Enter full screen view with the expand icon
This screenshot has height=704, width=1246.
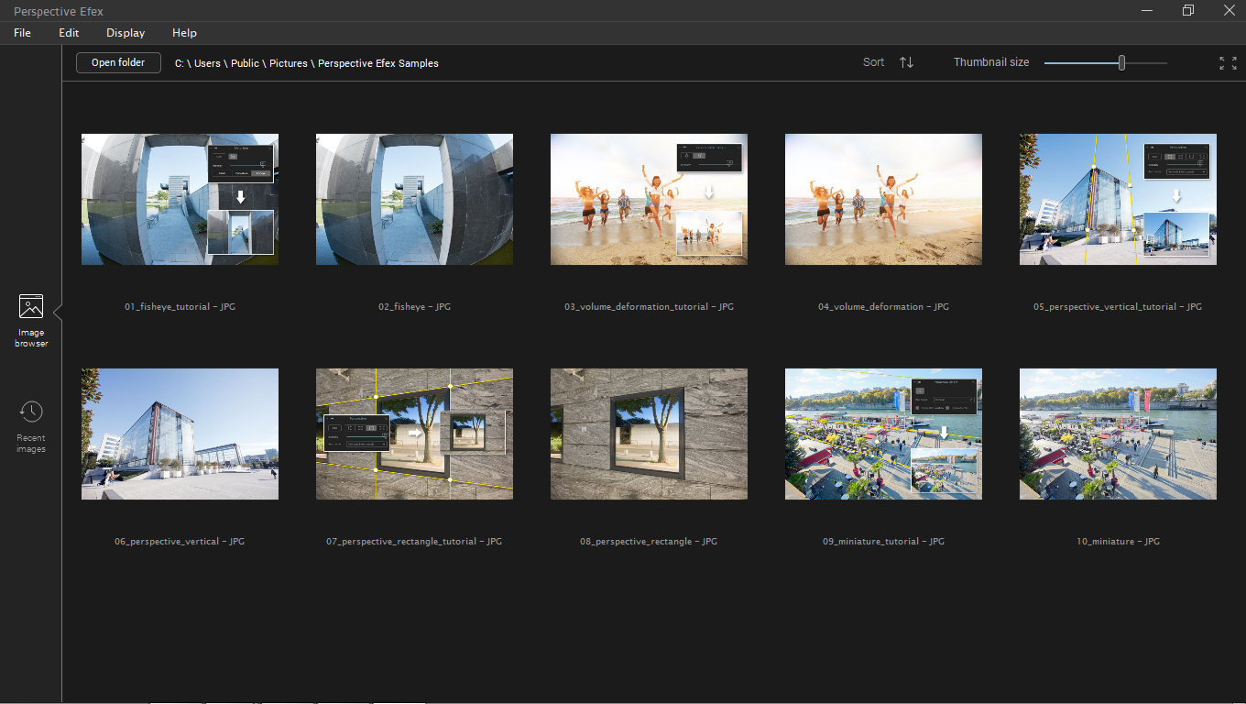[x=1228, y=63]
